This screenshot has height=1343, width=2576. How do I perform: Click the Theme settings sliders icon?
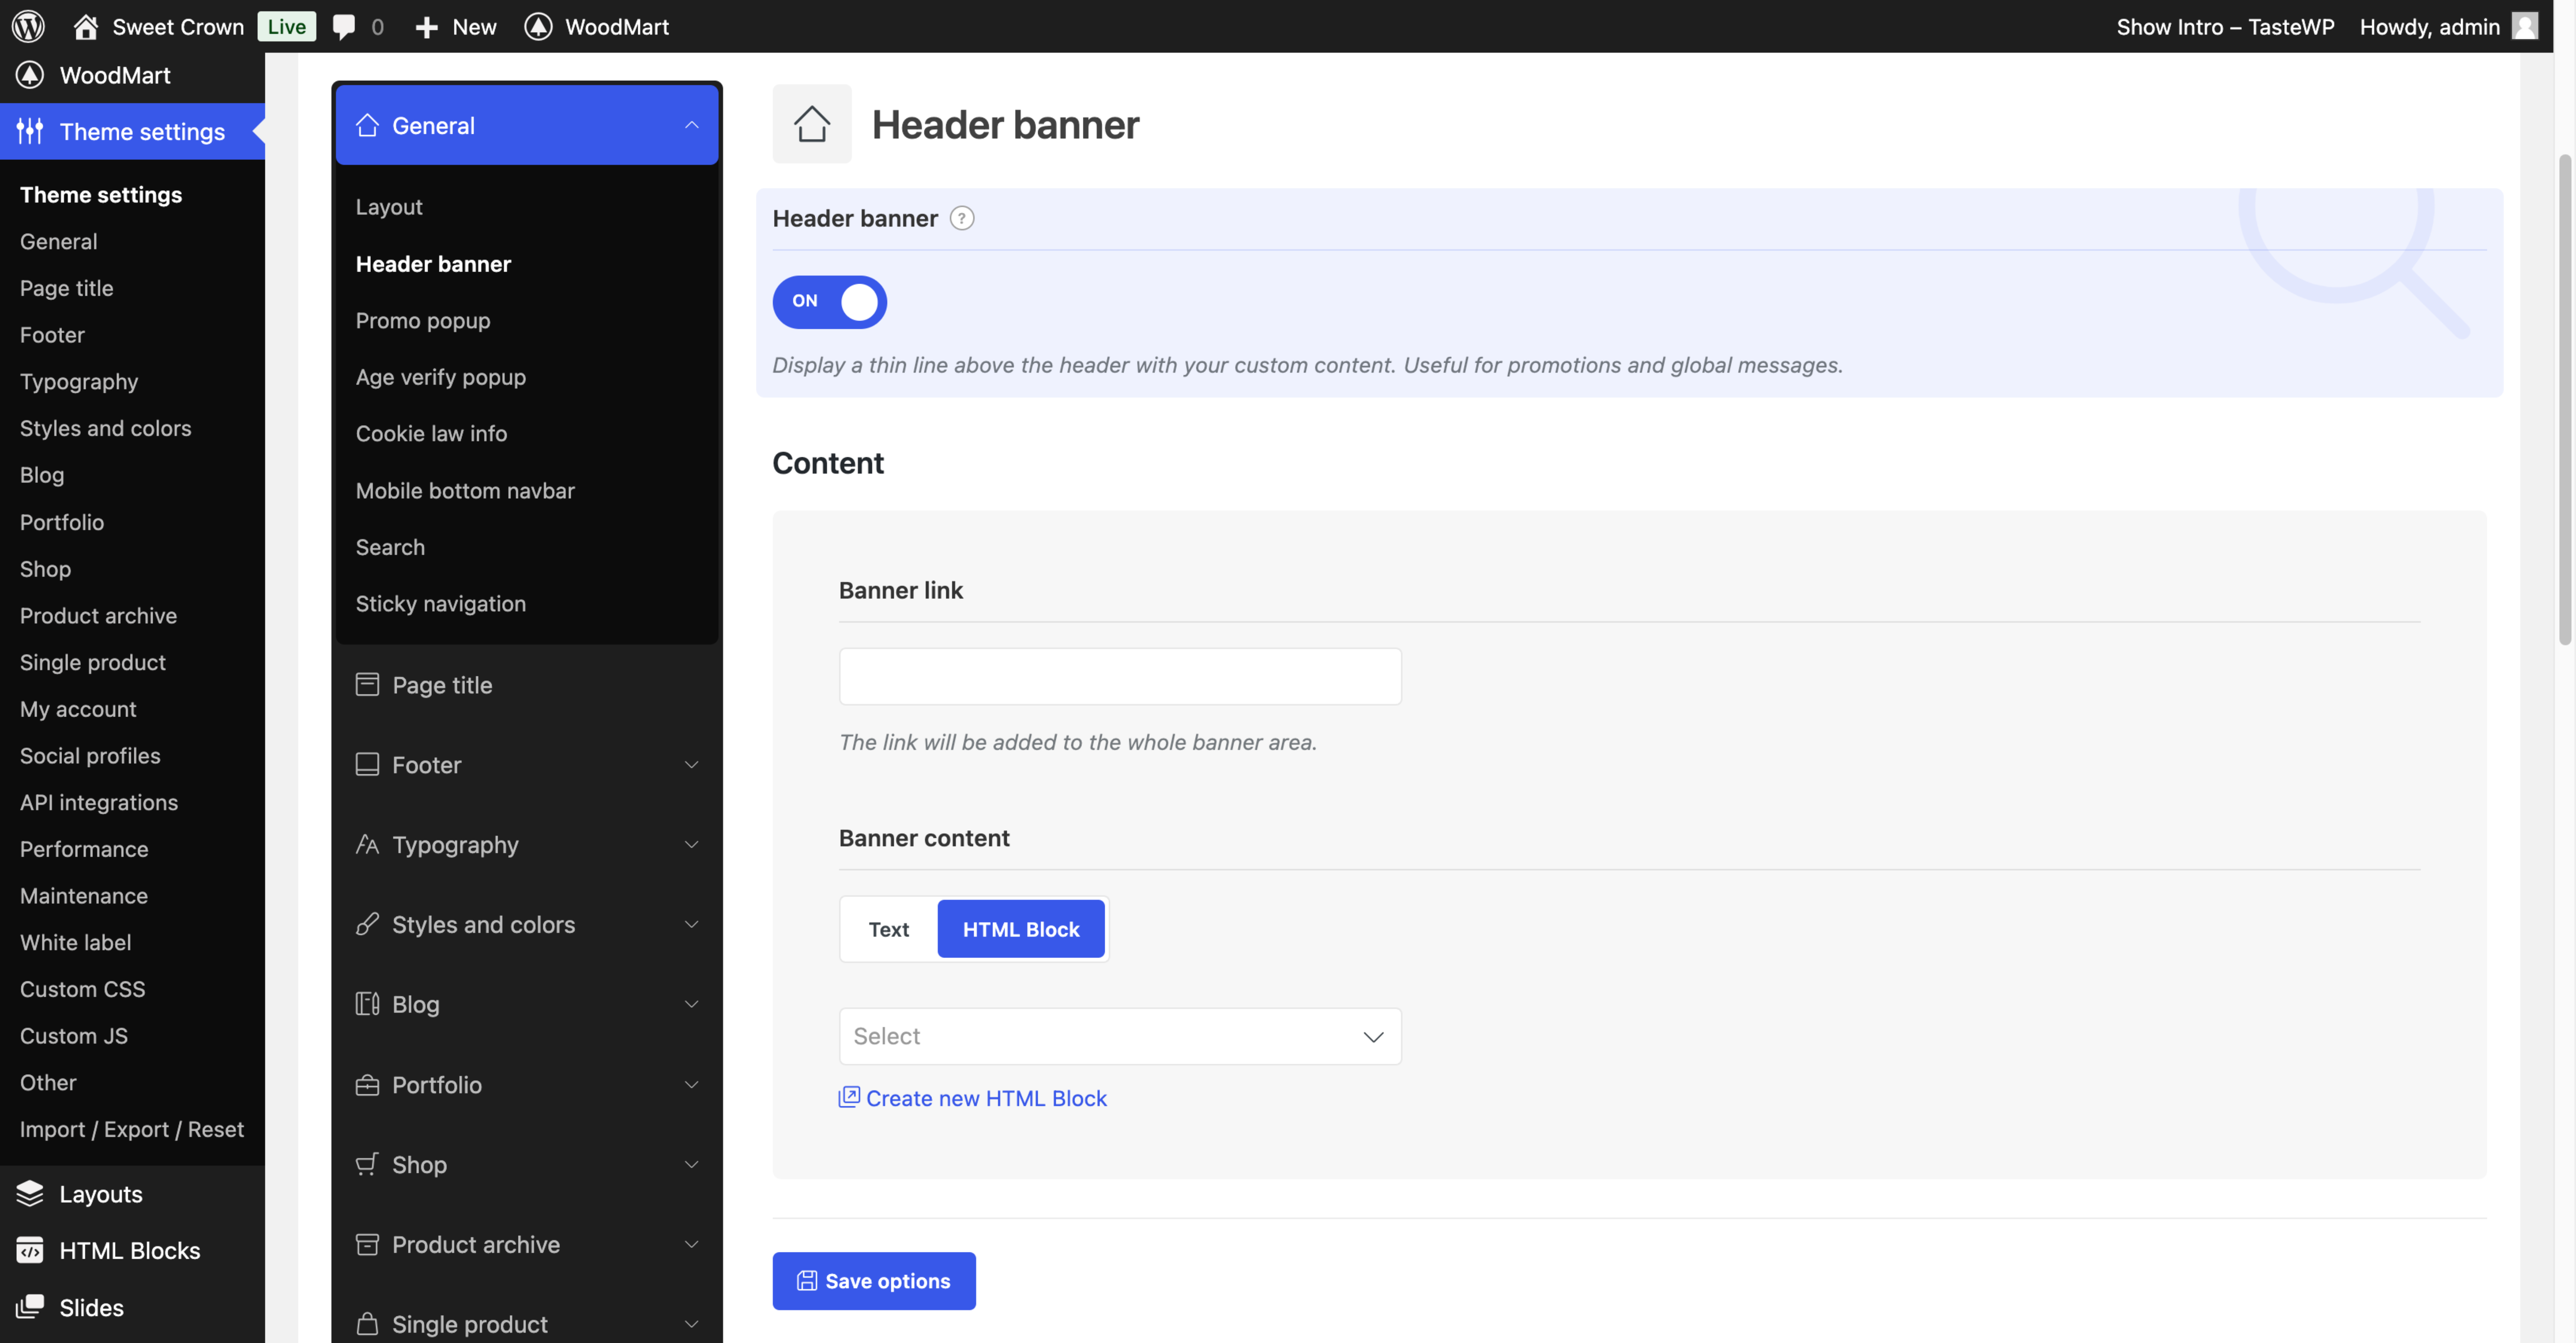[x=30, y=131]
